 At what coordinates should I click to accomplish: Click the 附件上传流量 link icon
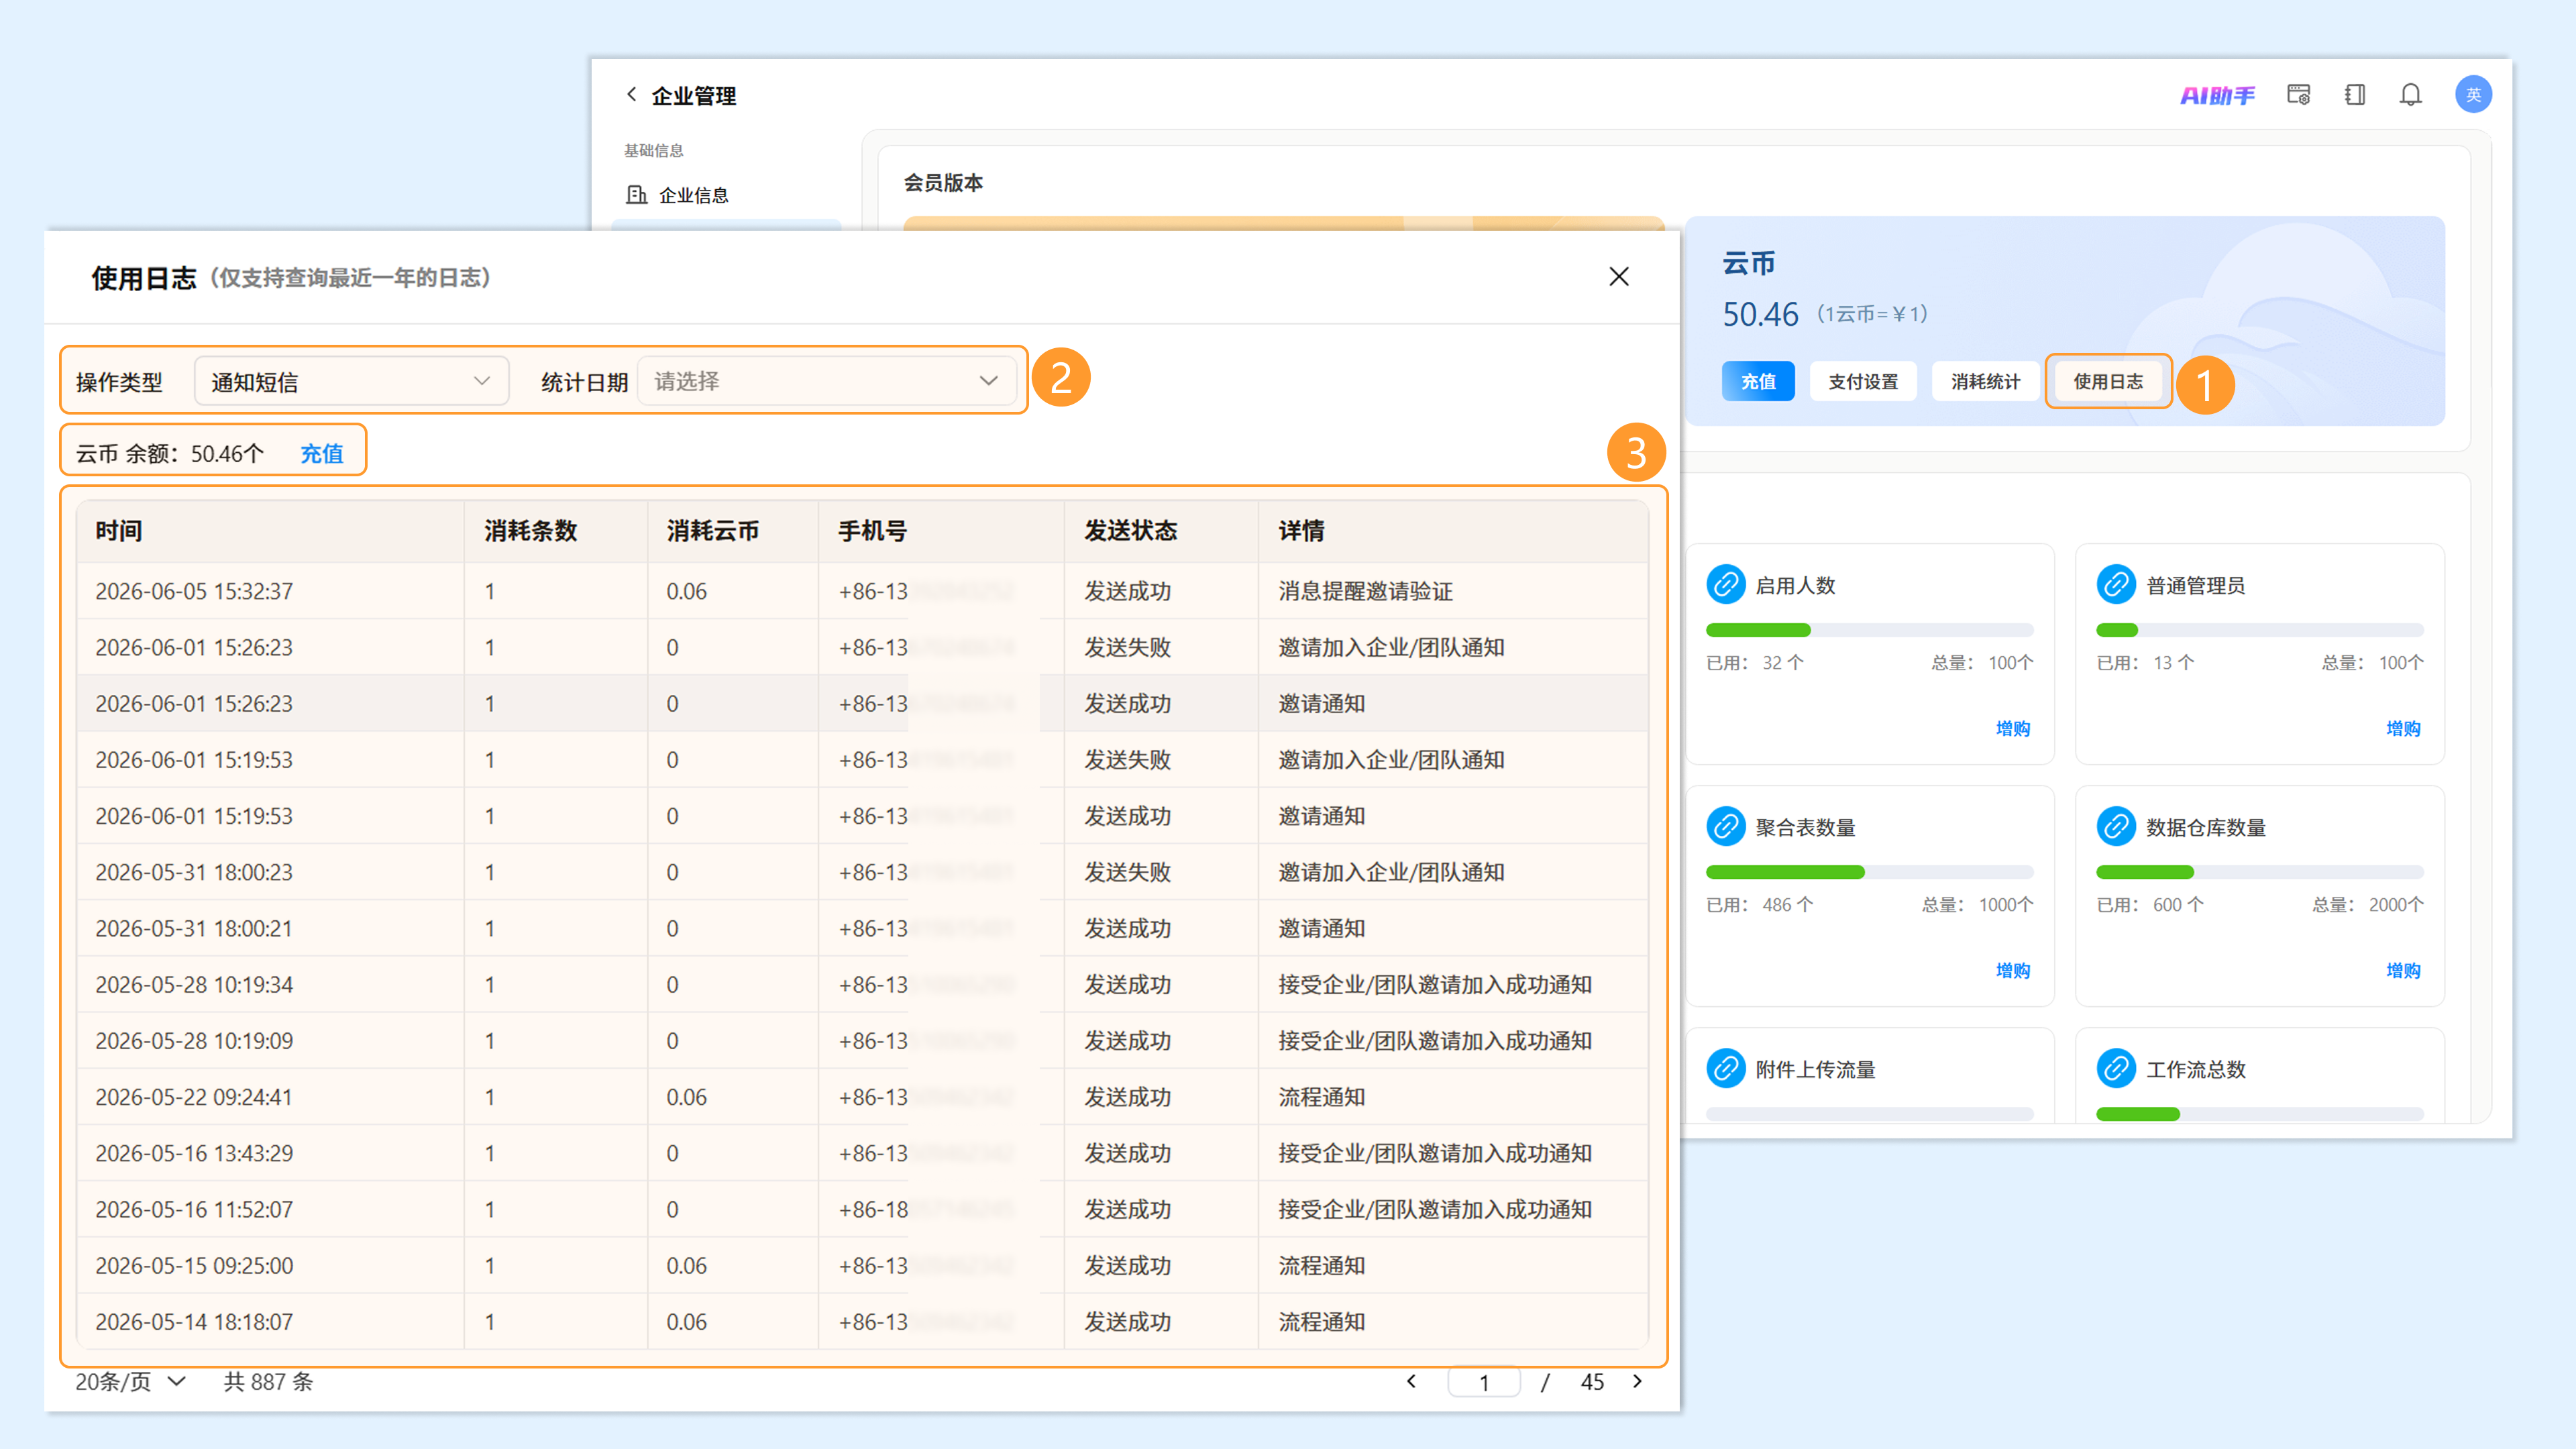click(1726, 1069)
